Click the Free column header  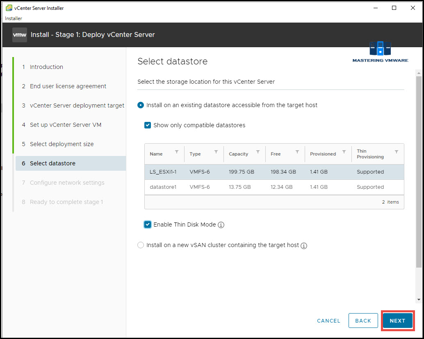pos(276,154)
